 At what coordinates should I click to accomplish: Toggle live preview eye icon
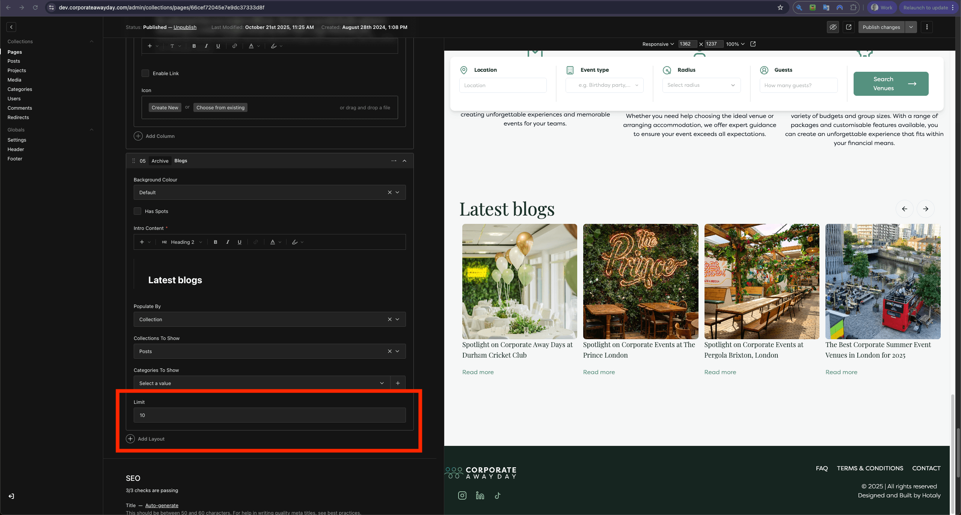833,27
